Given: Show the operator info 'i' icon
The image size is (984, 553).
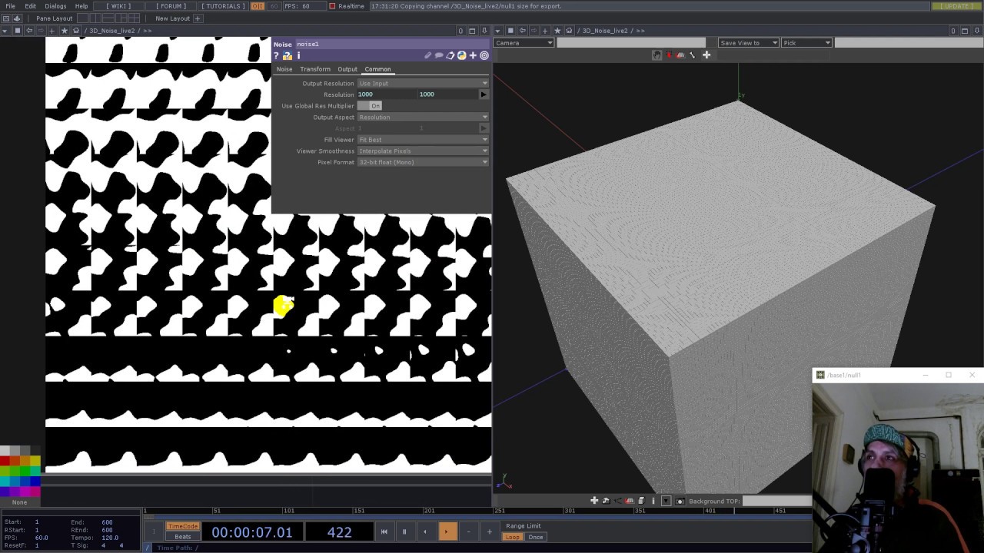Looking at the screenshot, I should 298,56.
